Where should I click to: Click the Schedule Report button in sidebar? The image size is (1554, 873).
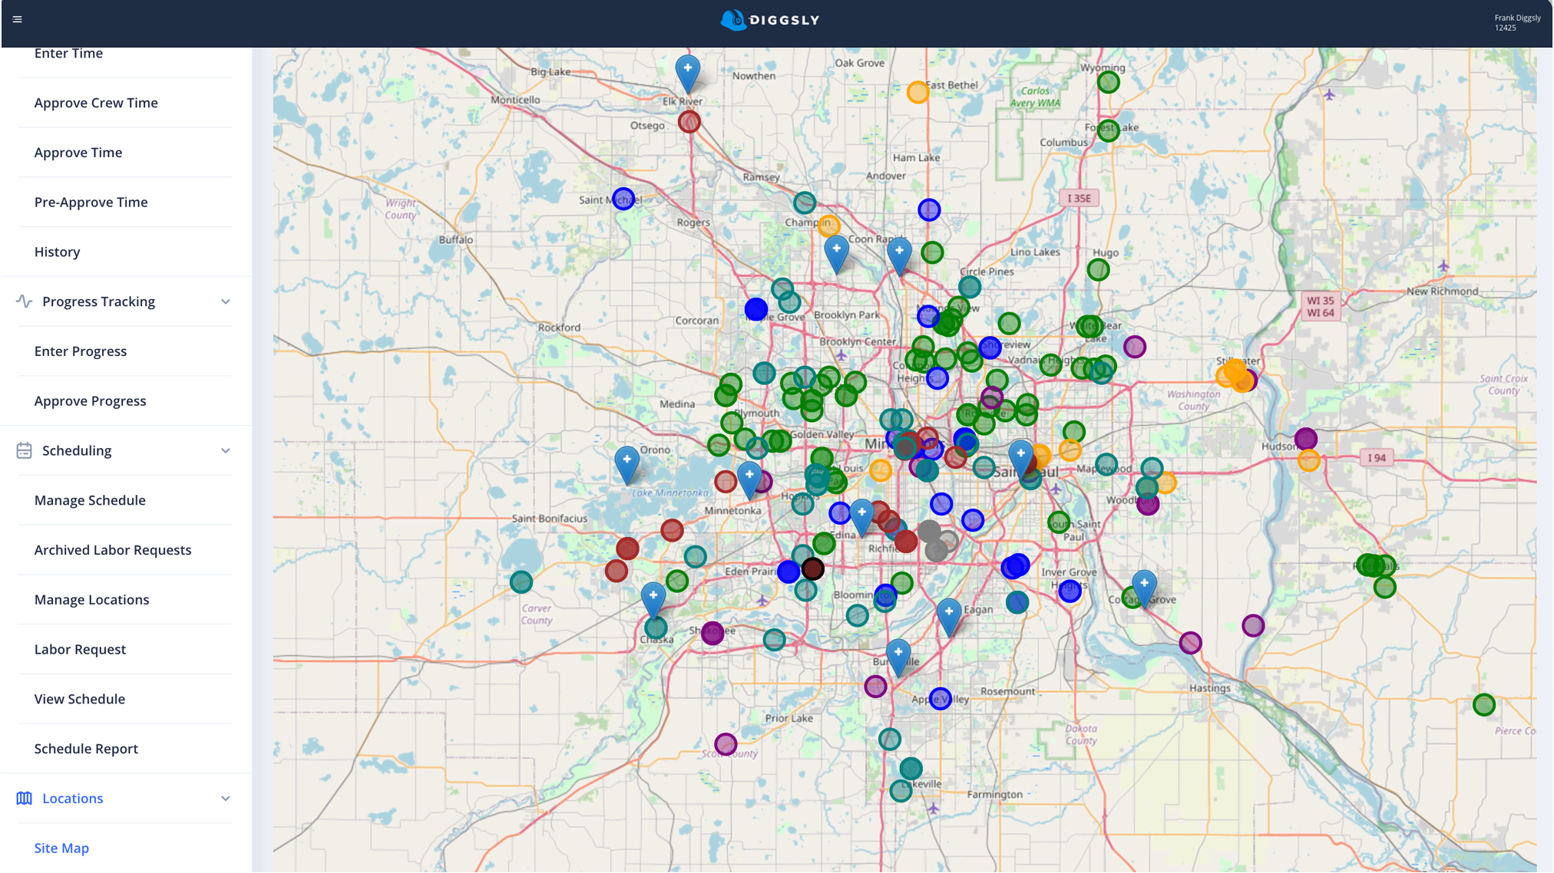85,748
